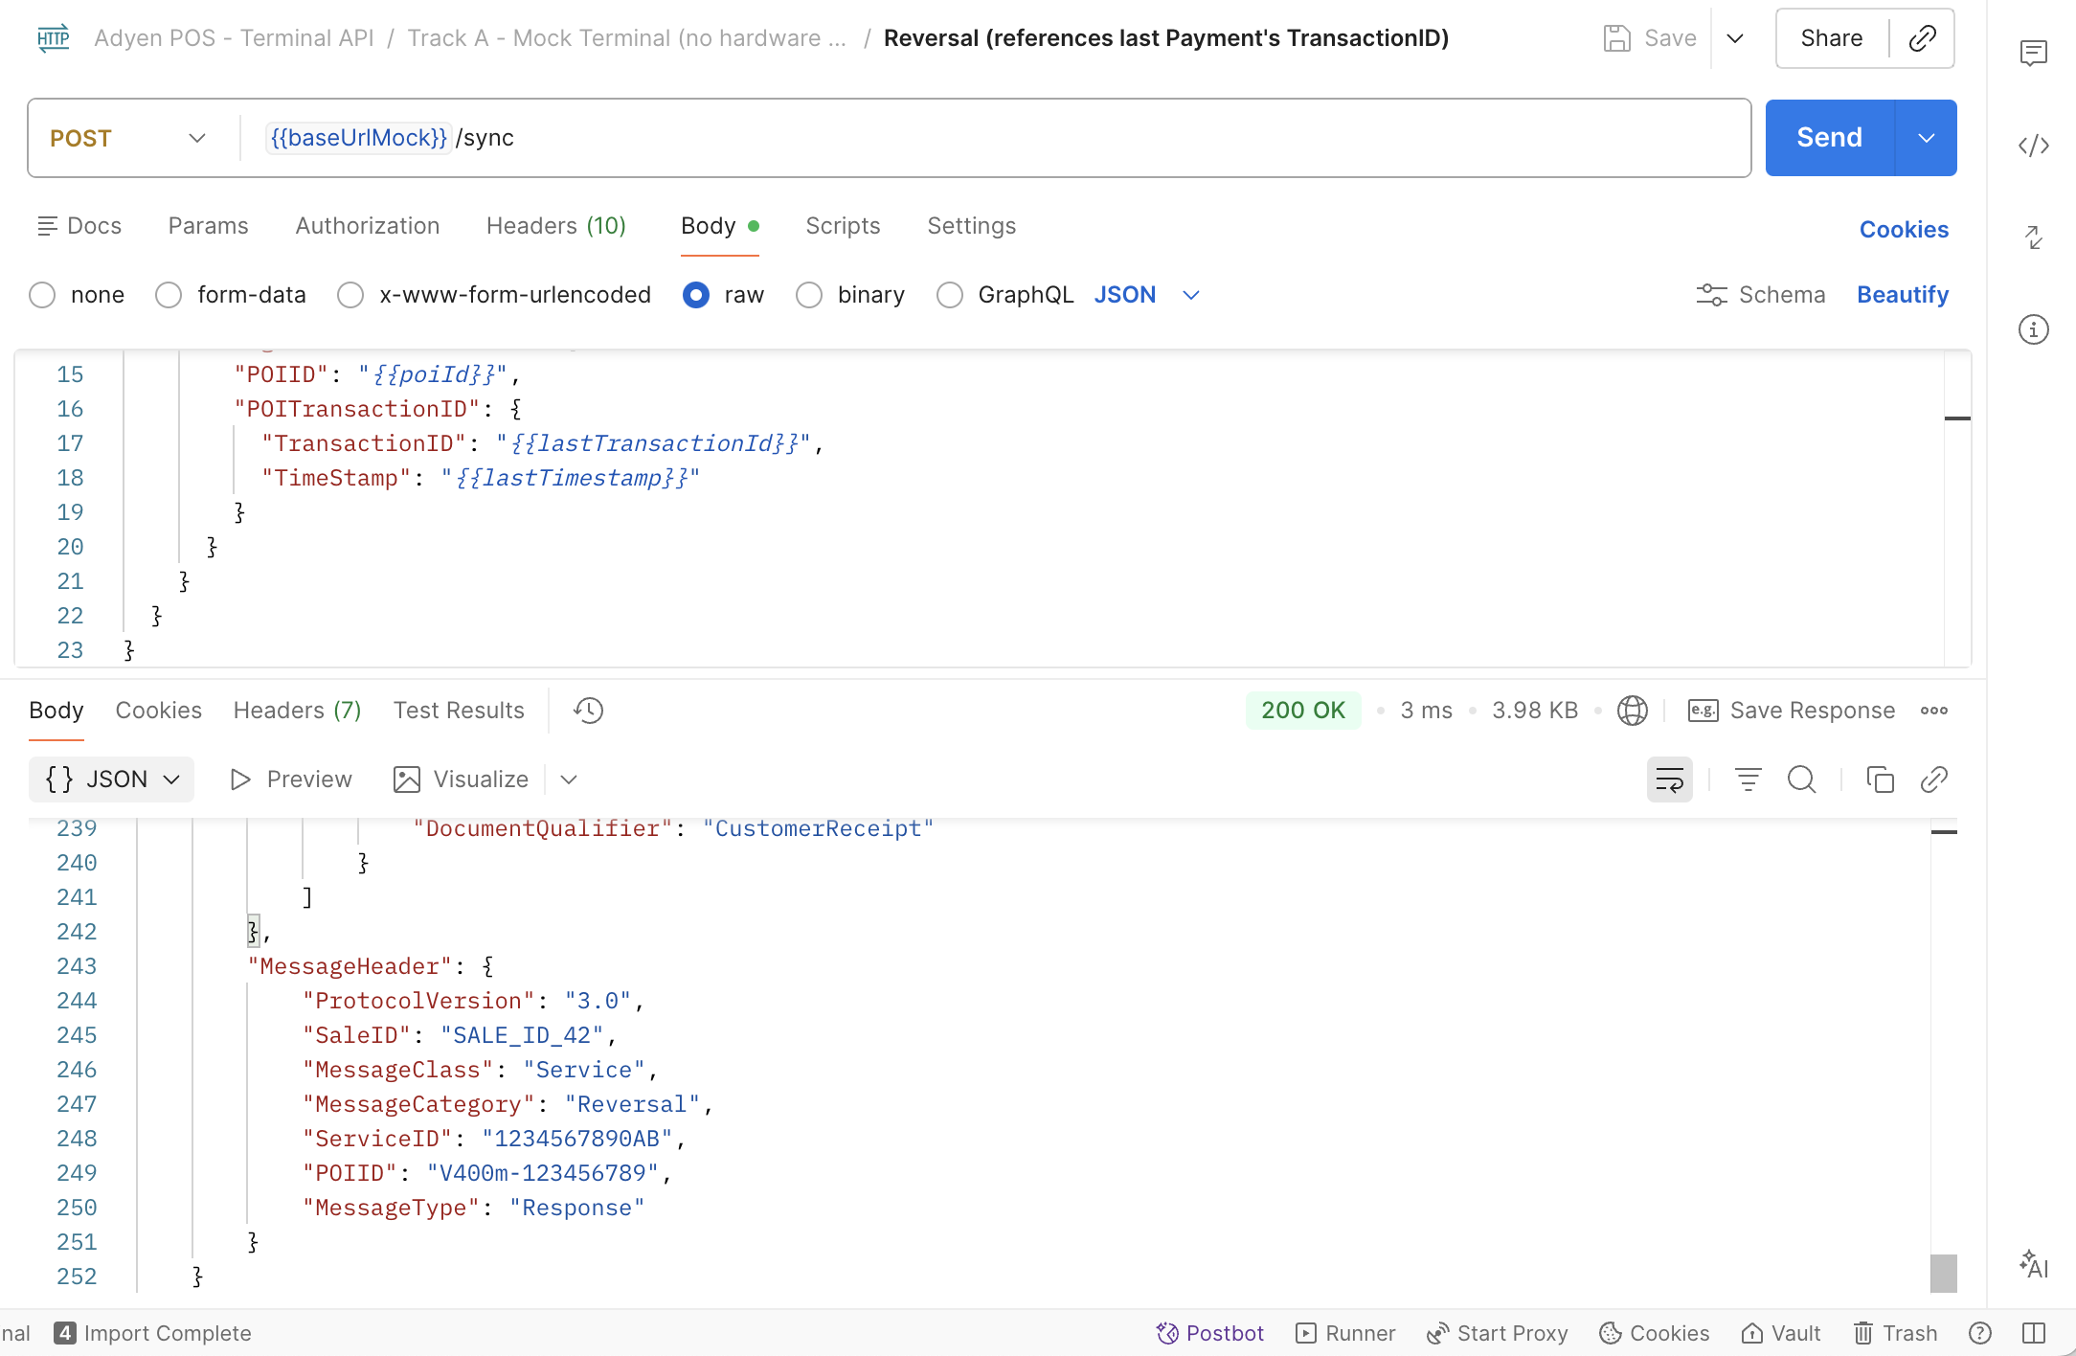Open the Test Results tab
Viewport: 2076px width, 1356px height.
pos(459,711)
